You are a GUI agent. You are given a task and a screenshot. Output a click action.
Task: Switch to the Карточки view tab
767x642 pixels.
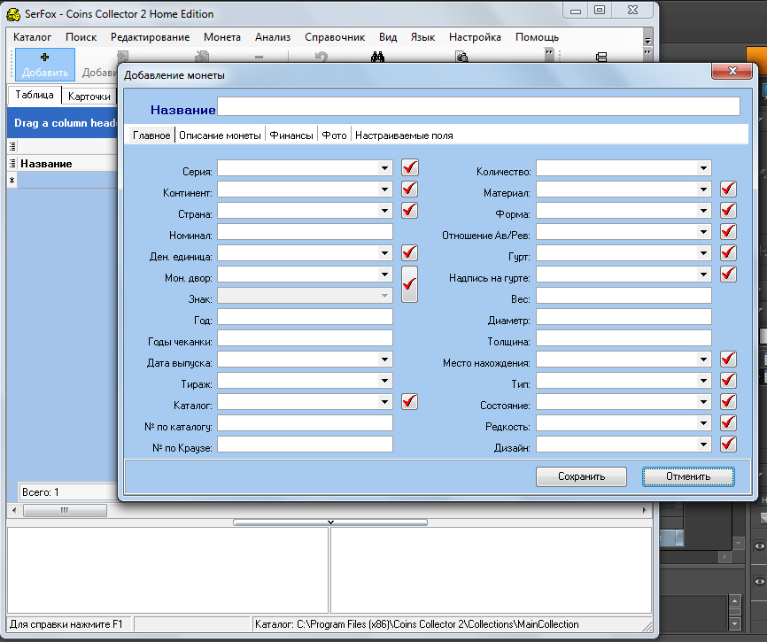pos(89,97)
